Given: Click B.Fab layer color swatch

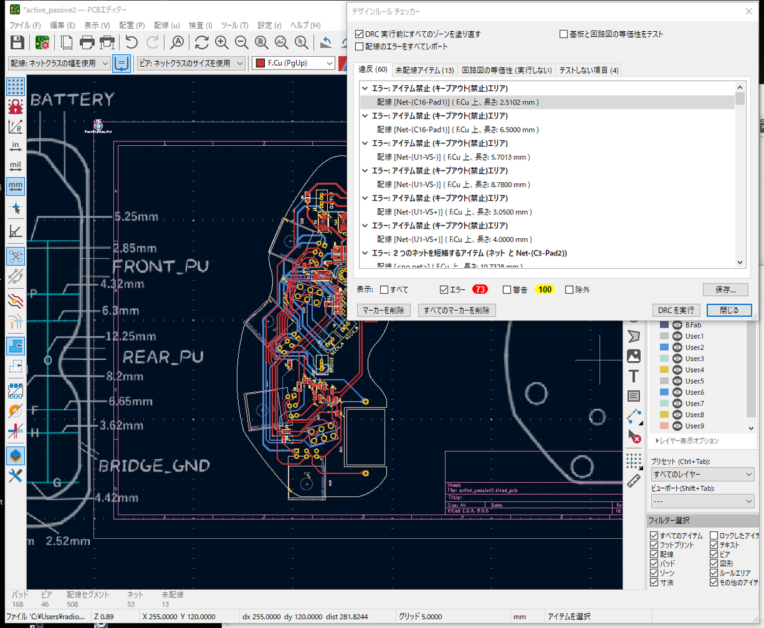Looking at the screenshot, I should pyautogui.click(x=665, y=325).
